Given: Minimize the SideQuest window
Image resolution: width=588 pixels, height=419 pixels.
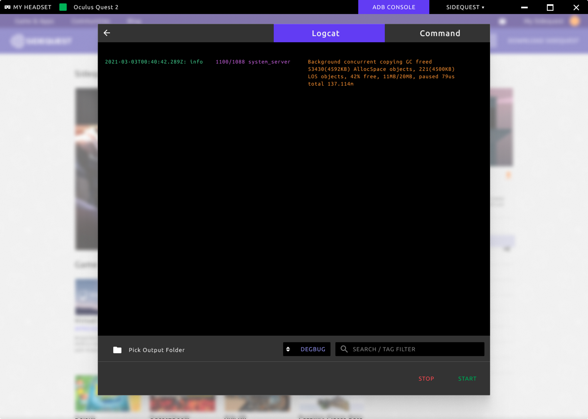Looking at the screenshot, I should pos(524,7).
